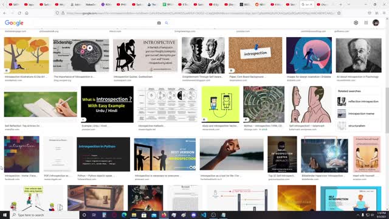Open the Google account profile avatar
Screen dimensions: 389x219
pos(376,23)
